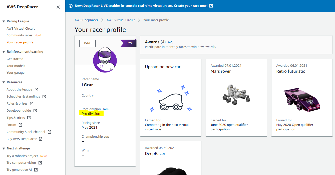
Task: Click the Mars rover car image
Action: coord(236,95)
